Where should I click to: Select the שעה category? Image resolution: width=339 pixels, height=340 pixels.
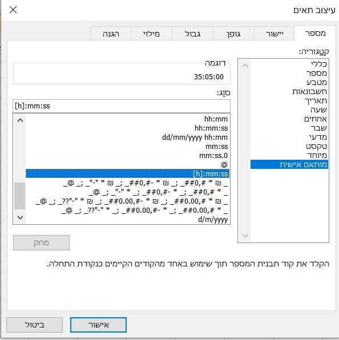click(x=289, y=110)
